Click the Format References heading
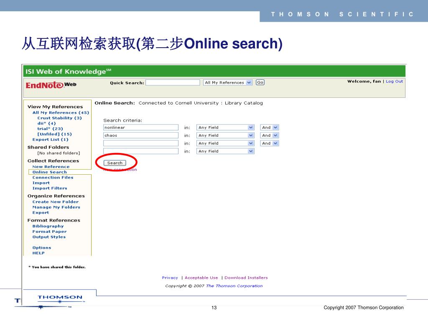 point(54,220)
